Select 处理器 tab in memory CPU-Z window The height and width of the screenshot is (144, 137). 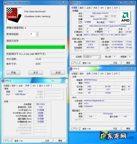(x=6, y=86)
